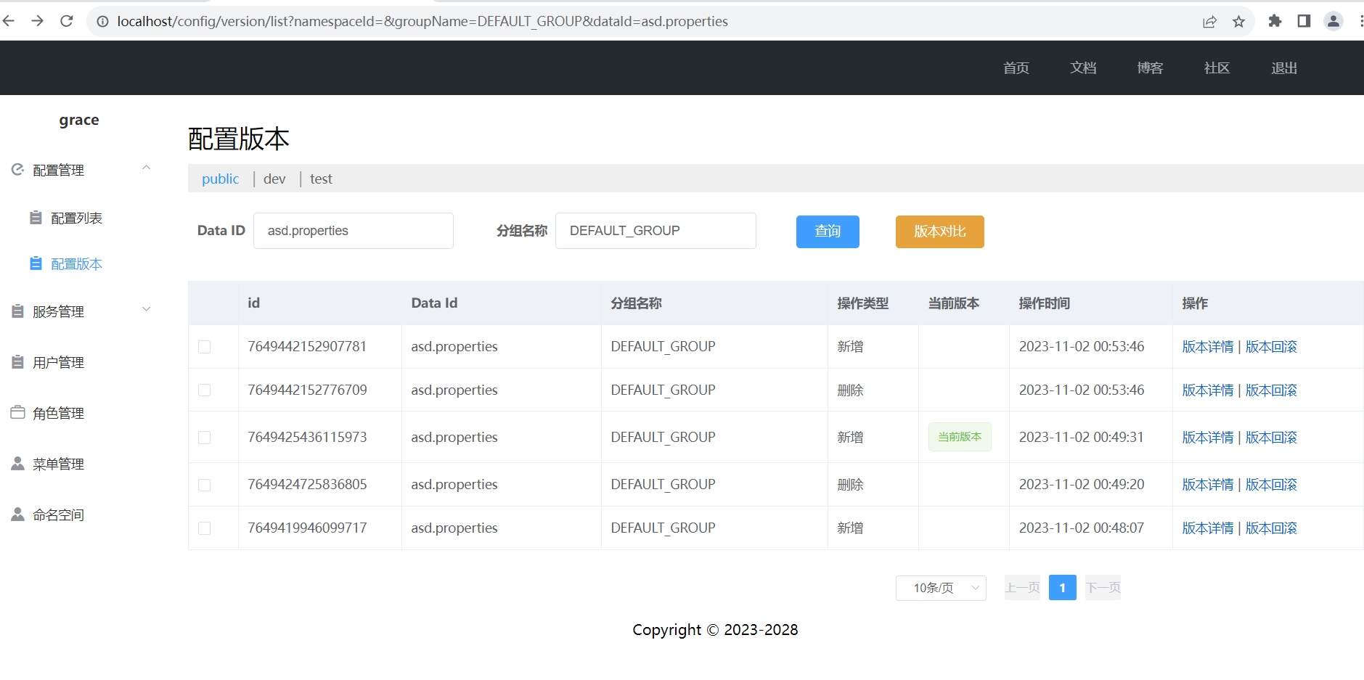Open 版本详情 for id 7649442152907781

tap(1208, 347)
